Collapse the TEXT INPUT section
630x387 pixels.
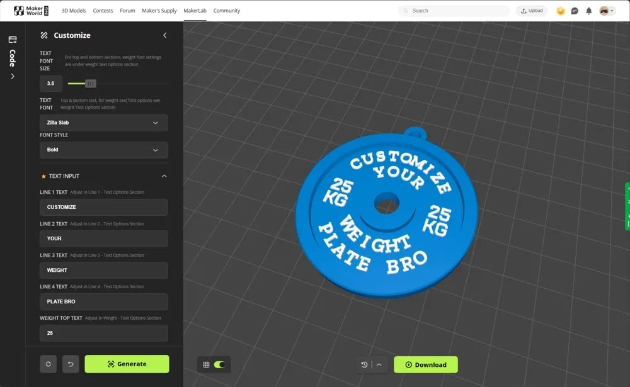[164, 176]
